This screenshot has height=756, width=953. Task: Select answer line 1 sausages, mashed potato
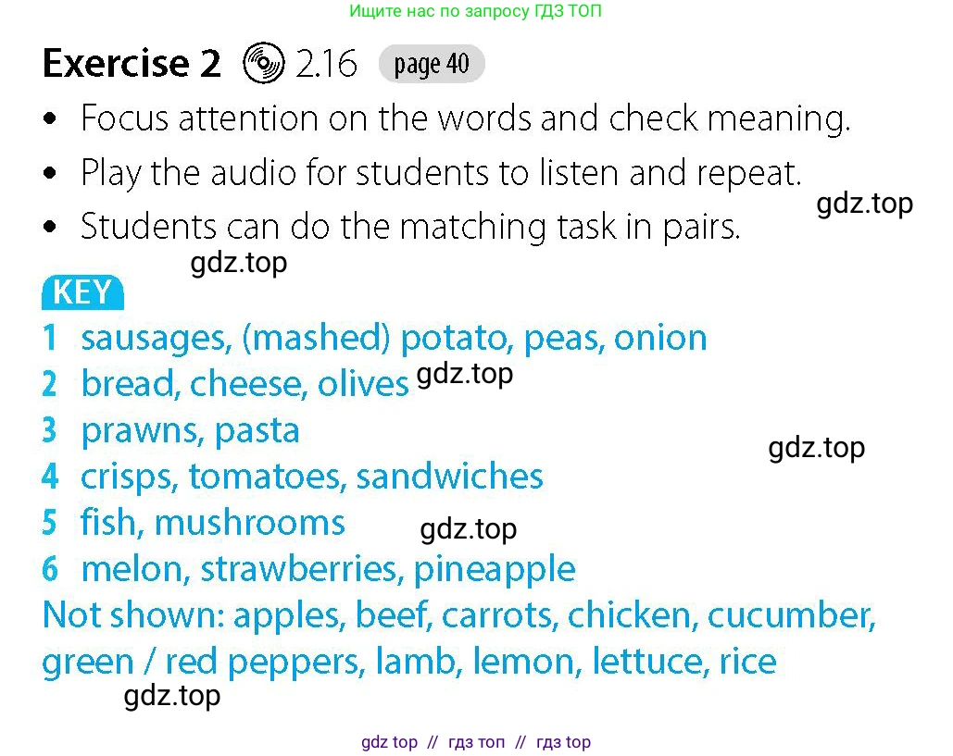pyautogui.click(x=374, y=339)
